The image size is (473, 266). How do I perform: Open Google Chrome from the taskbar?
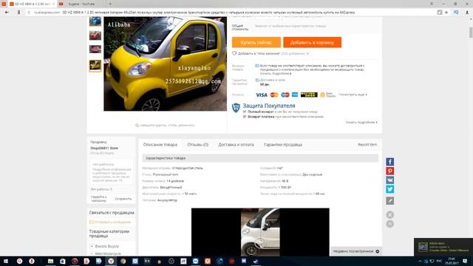(x=123, y=261)
